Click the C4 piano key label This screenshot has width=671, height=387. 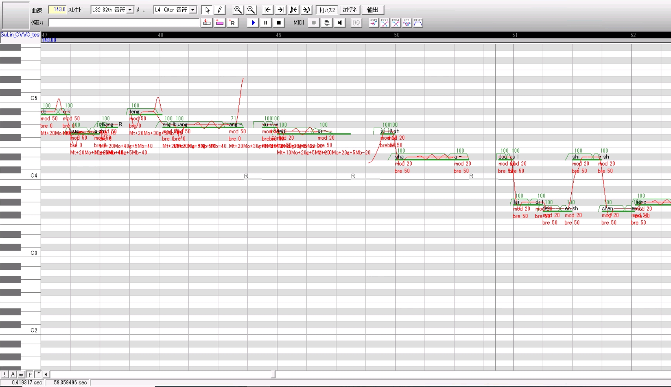[x=34, y=175]
